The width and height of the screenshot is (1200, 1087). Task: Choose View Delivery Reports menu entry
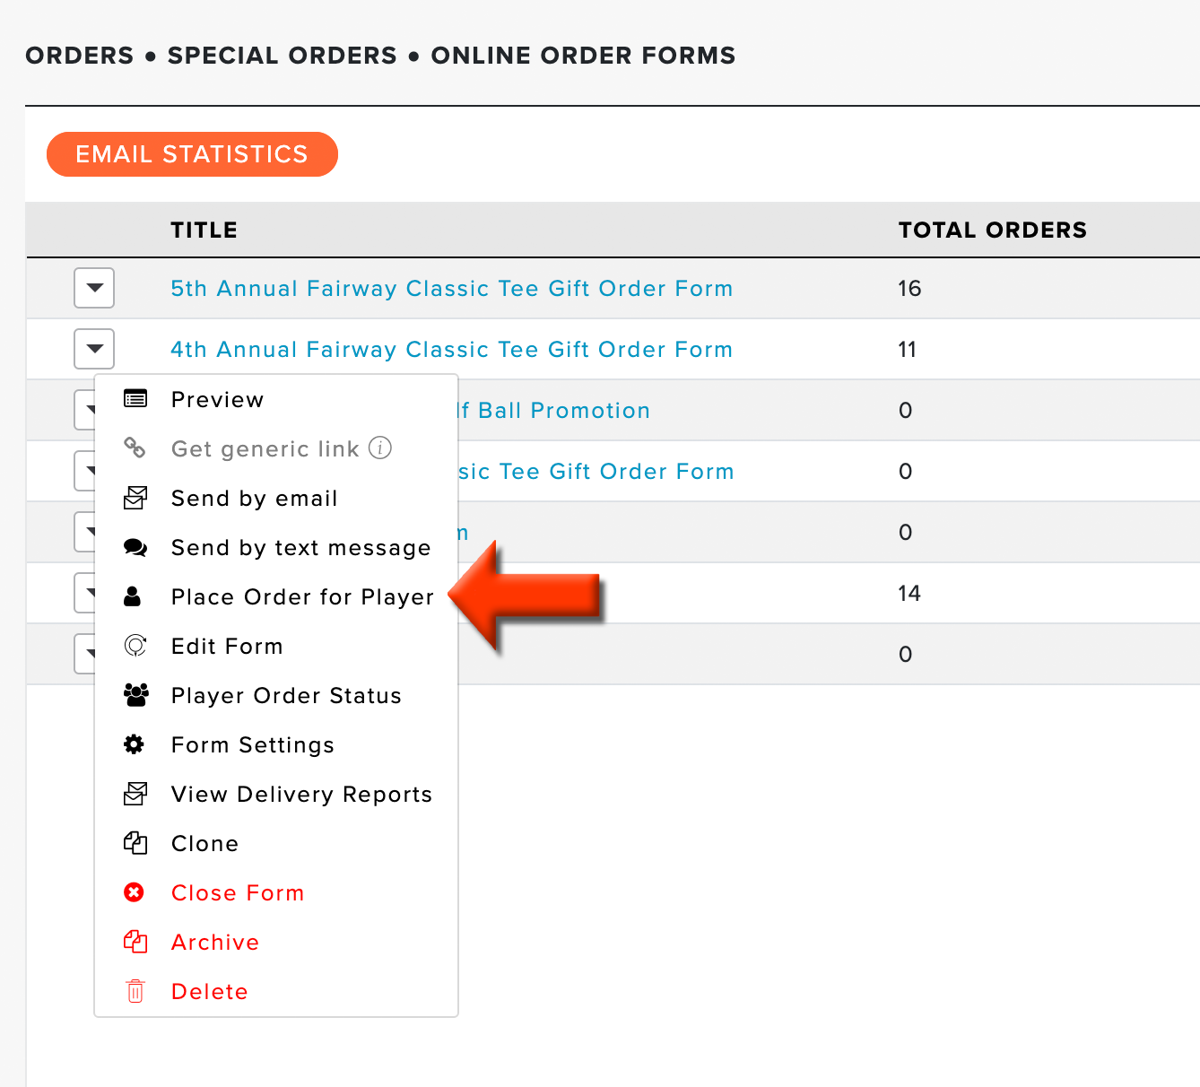click(x=301, y=794)
